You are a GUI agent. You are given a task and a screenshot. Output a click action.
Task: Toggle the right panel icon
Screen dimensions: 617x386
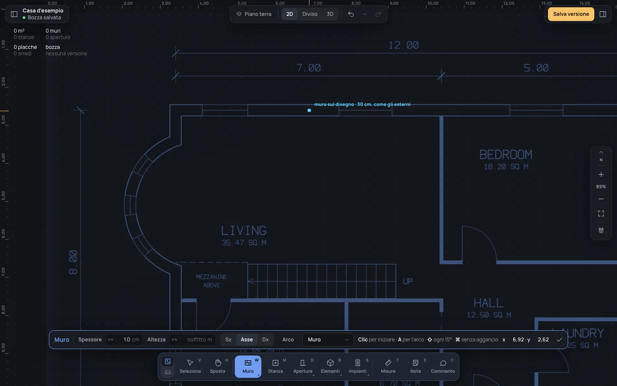pos(603,14)
